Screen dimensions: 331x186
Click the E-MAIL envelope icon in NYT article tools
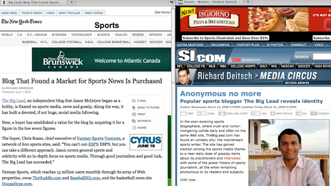click(x=134, y=101)
